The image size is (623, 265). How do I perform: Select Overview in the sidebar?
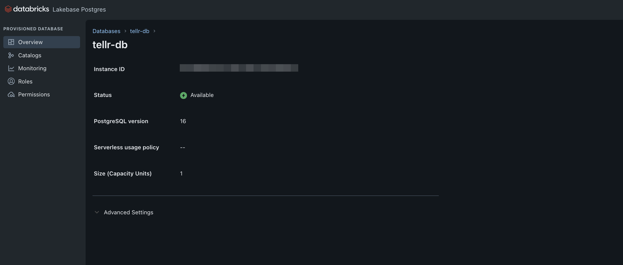(x=30, y=42)
